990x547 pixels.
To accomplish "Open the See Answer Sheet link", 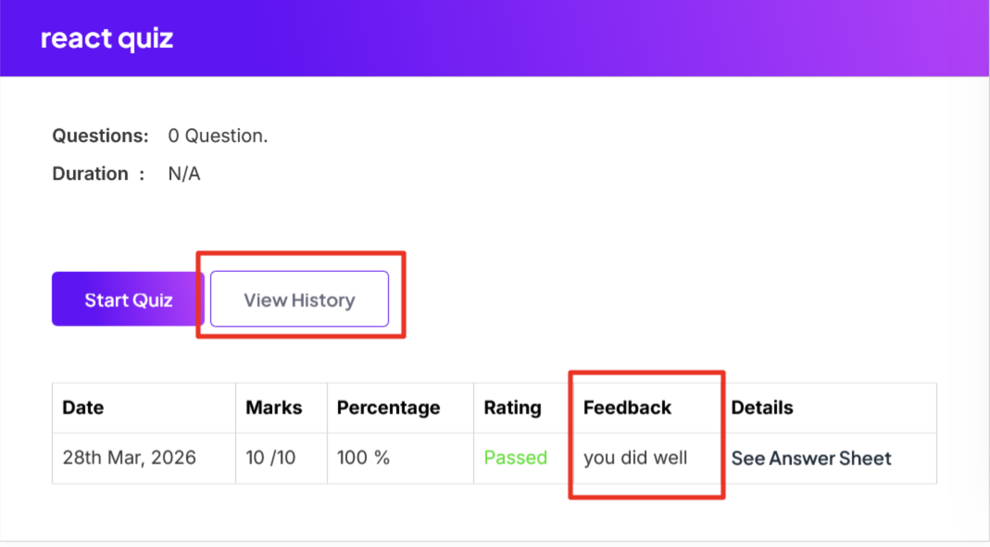I will 811,458.
